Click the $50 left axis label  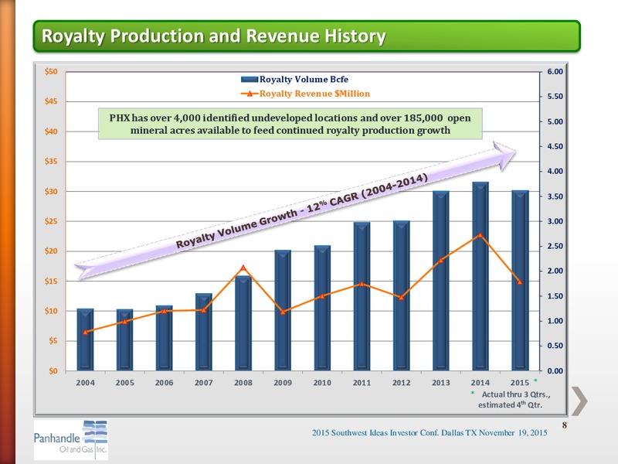coord(51,72)
